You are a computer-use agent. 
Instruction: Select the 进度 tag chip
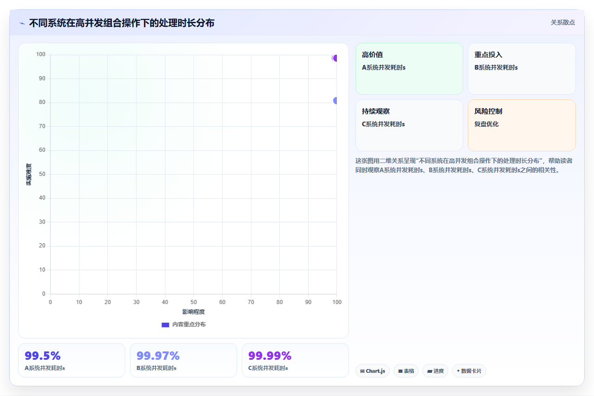(x=435, y=371)
